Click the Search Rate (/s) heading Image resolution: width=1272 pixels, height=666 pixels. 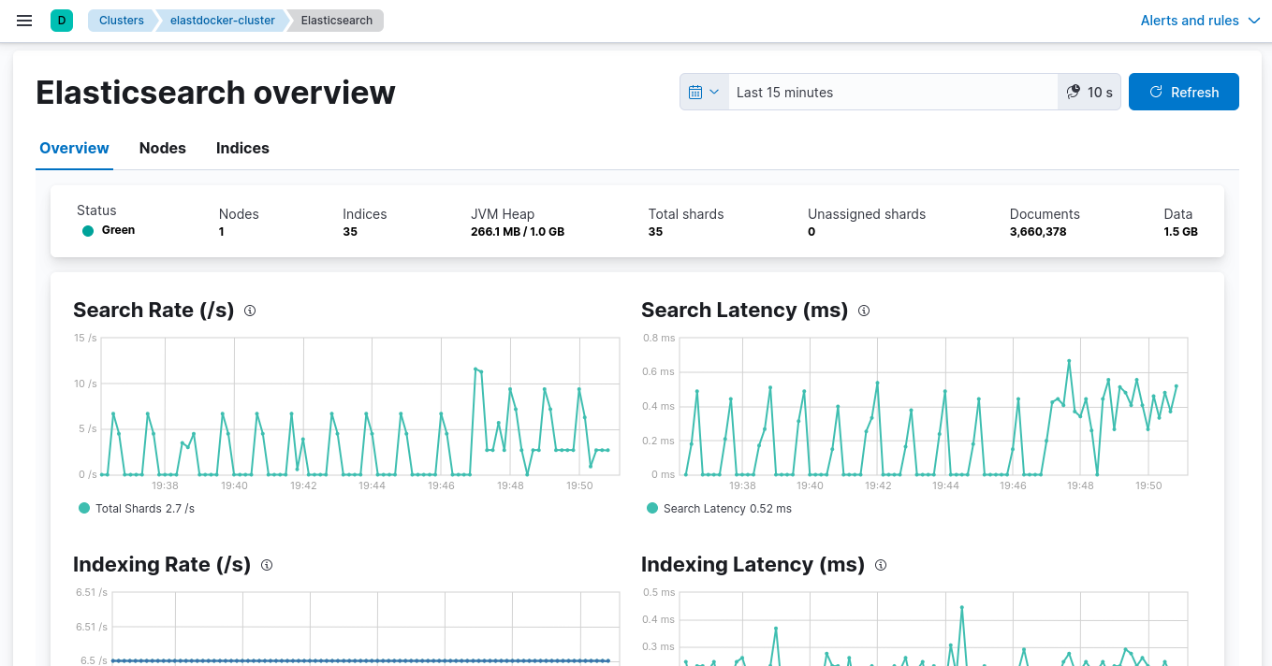tap(154, 311)
